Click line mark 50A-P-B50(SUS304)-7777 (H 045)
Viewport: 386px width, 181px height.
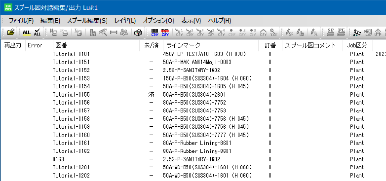[206, 135]
